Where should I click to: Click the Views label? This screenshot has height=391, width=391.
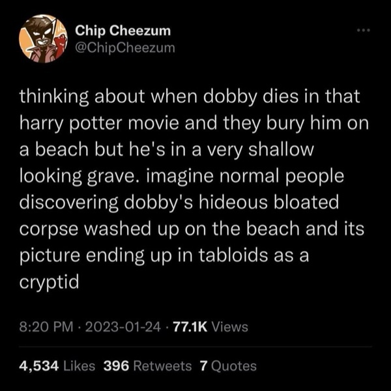click(229, 326)
